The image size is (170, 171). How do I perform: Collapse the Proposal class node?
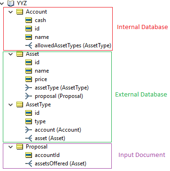tap(10, 147)
